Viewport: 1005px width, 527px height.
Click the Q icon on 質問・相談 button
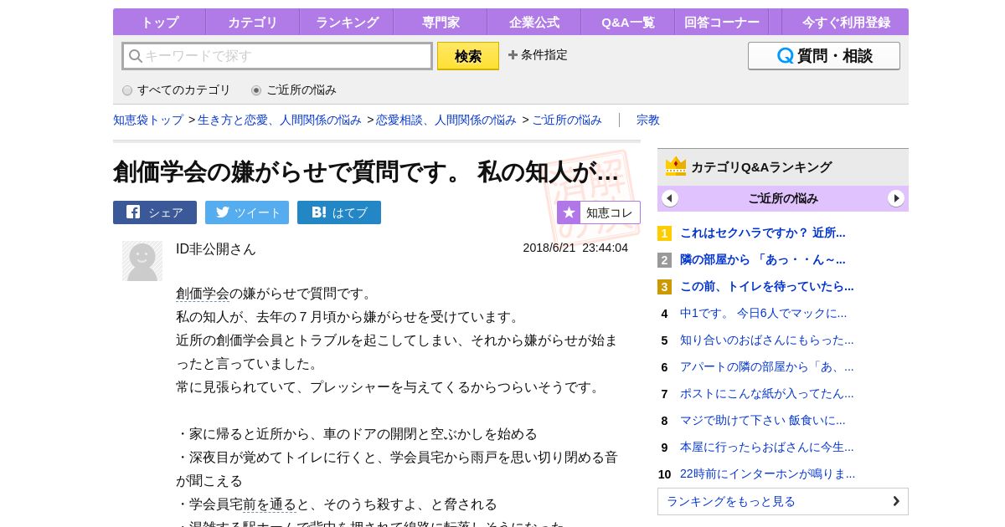pos(786,56)
